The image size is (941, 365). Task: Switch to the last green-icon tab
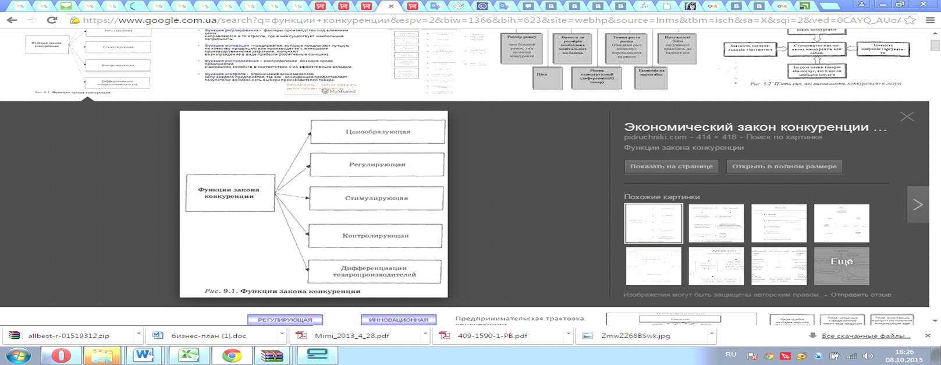point(804,6)
